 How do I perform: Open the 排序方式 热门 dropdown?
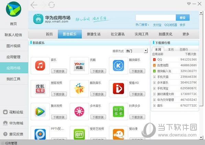(136, 51)
